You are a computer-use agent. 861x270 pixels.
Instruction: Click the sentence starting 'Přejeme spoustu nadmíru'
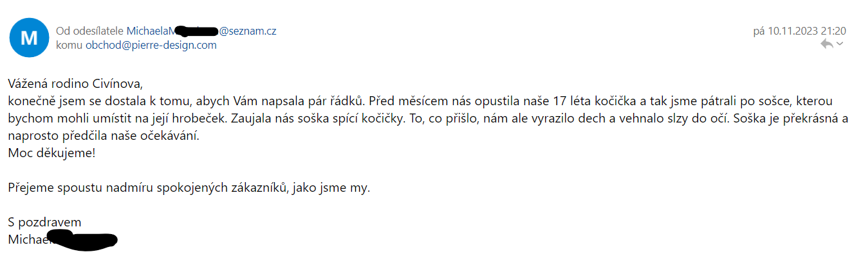[x=189, y=188]
